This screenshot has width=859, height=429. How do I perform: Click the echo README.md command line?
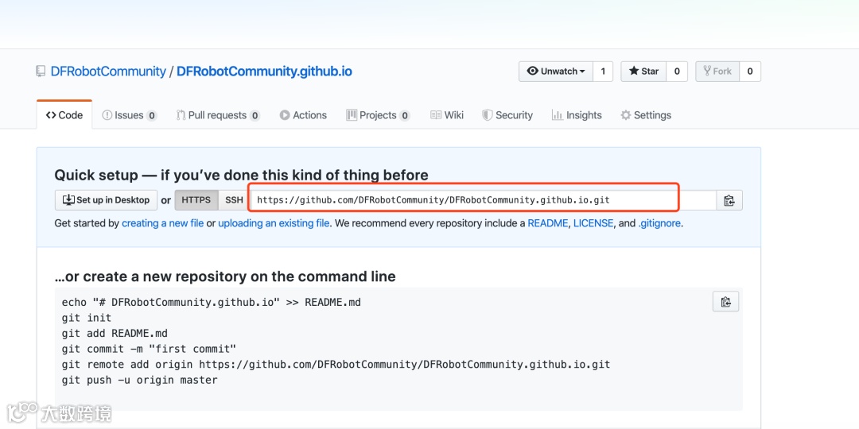pos(212,302)
